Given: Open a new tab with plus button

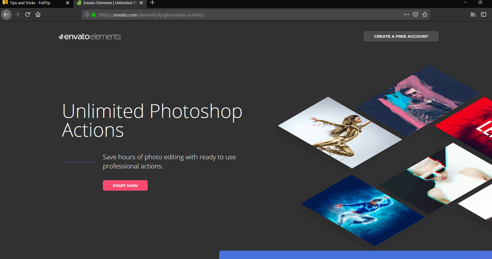Looking at the screenshot, I should [x=152, y=3].
